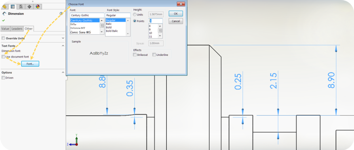Click the Dimension panel help icon
Image resolution: width=354 pixels, height=150 pixels.
(61, 14)
